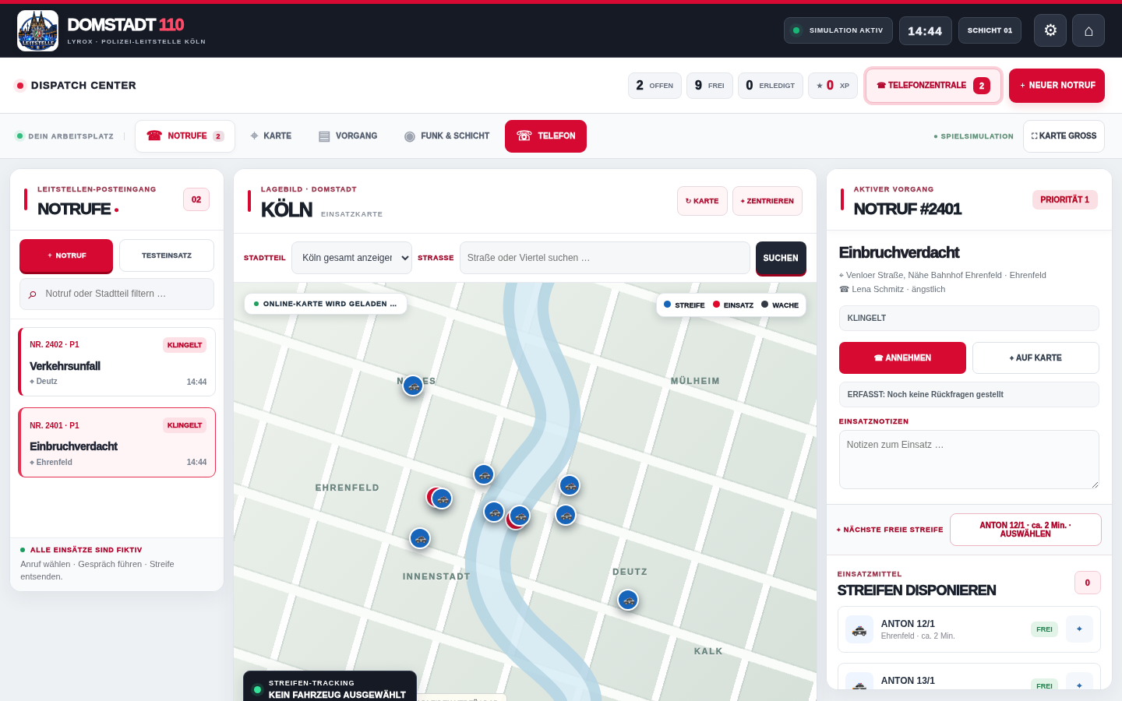Image resolution: width=1122 pixels, height=701 pixels.
Task: Click the 'MÜLHEIM' district label on map
Action: tap(695, 381)
